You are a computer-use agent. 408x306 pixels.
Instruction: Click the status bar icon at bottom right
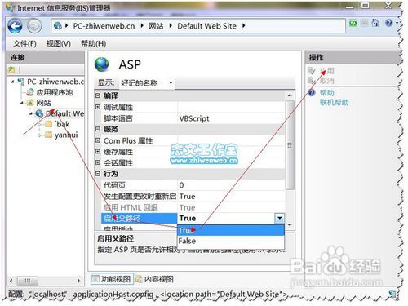click(392, 293)
